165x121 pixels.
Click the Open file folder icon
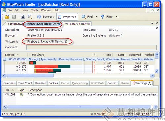pos(7,17)
